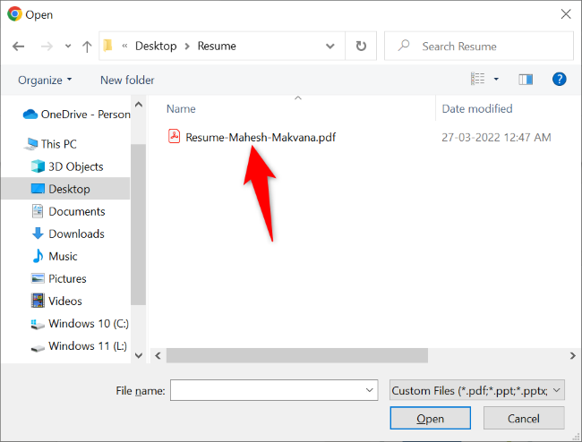582x442 pixels.
Task: Click the File name text box
Action: click(274, 390)
